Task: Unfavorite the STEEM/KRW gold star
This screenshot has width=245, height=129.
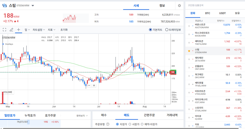Action: tap(189, 51)
